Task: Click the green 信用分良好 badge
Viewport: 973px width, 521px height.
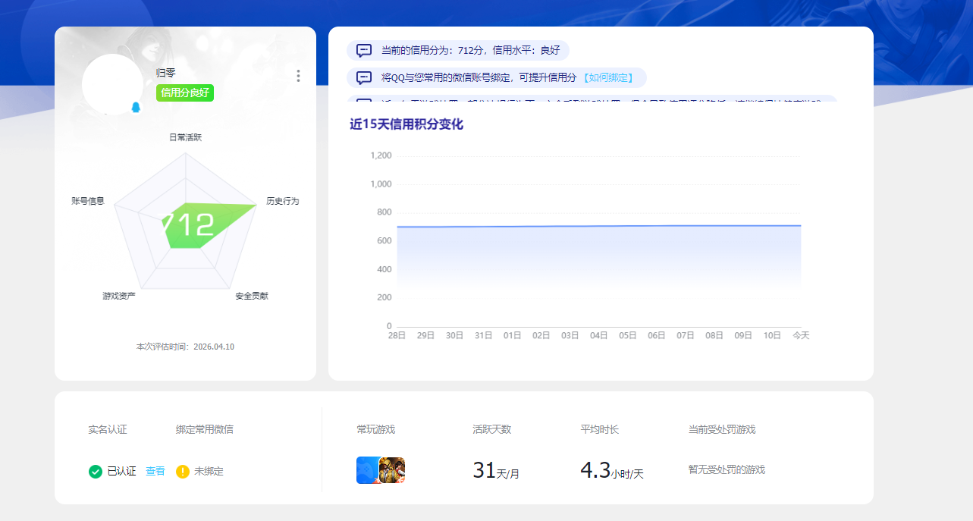Action: [x=184, y=92]
